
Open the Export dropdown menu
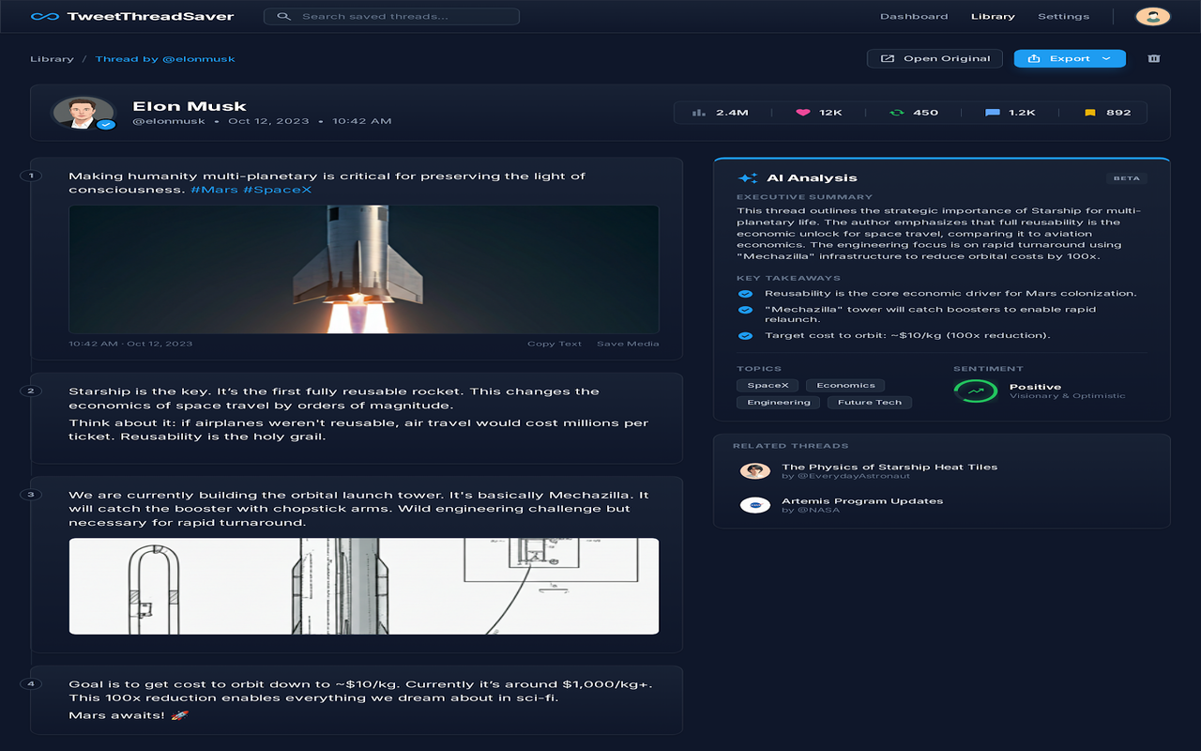click(x=1069, y=58)
